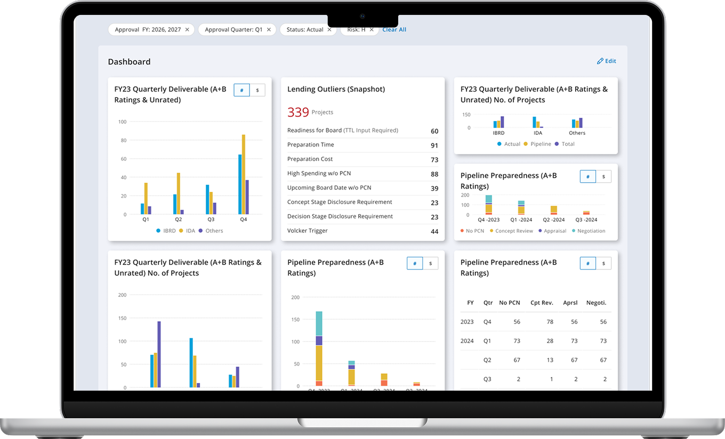
Task: Switch to $ in Pipeline Preparedness chart below Lending Outliers
Action: click(430, 263)
